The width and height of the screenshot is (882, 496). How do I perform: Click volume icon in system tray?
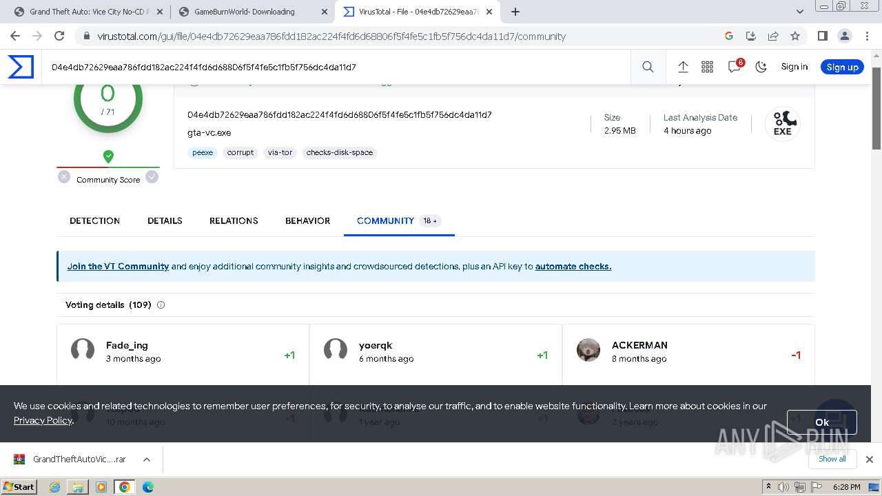point(783,487)
